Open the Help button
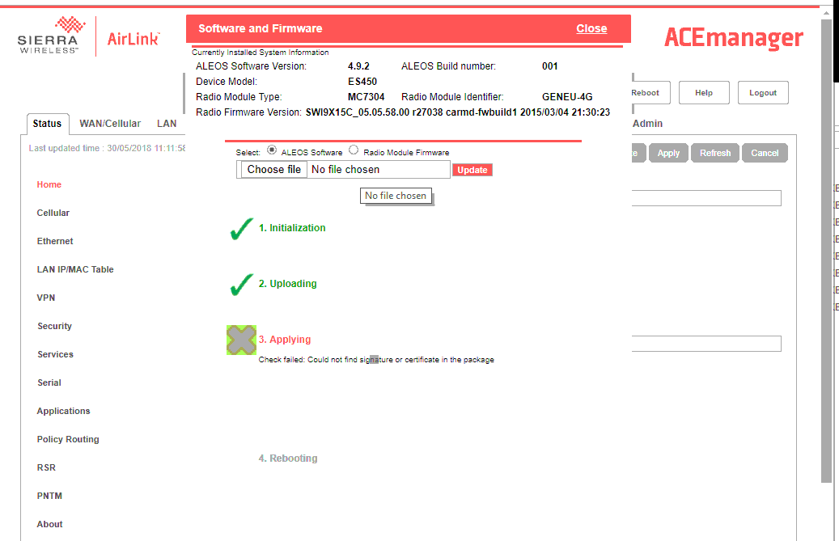The image size is (839, 541). pyautogui.click(x=704, y=92)
